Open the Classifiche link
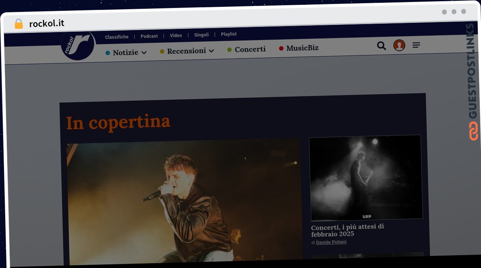 (x=117, y=37)
